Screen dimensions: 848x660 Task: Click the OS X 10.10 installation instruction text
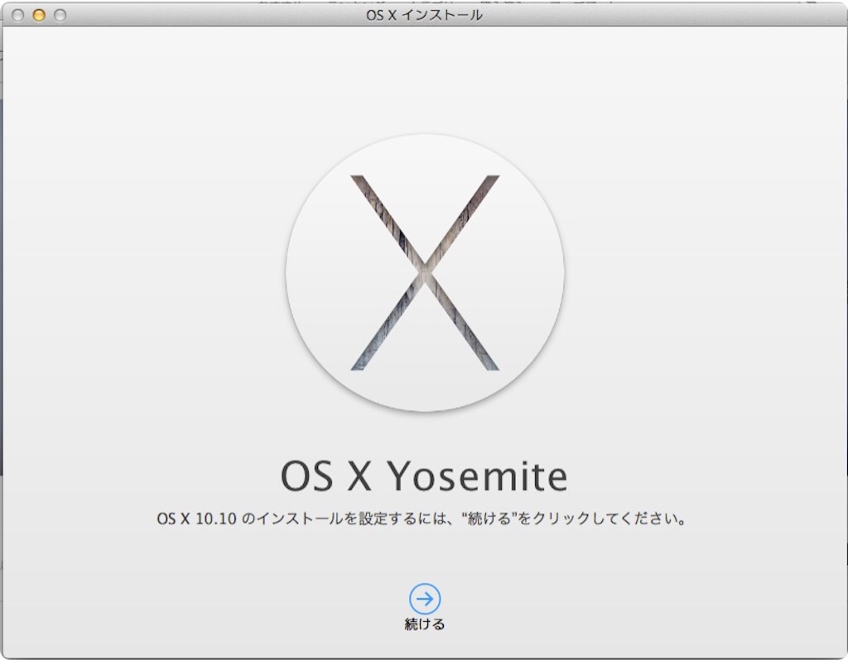click(422, 519)
